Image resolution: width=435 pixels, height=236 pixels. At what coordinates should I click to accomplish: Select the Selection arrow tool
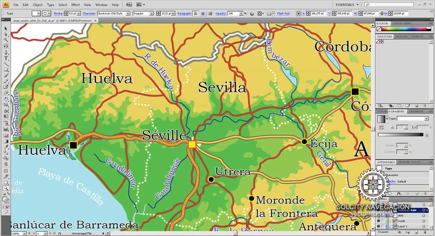coord(6,29)
